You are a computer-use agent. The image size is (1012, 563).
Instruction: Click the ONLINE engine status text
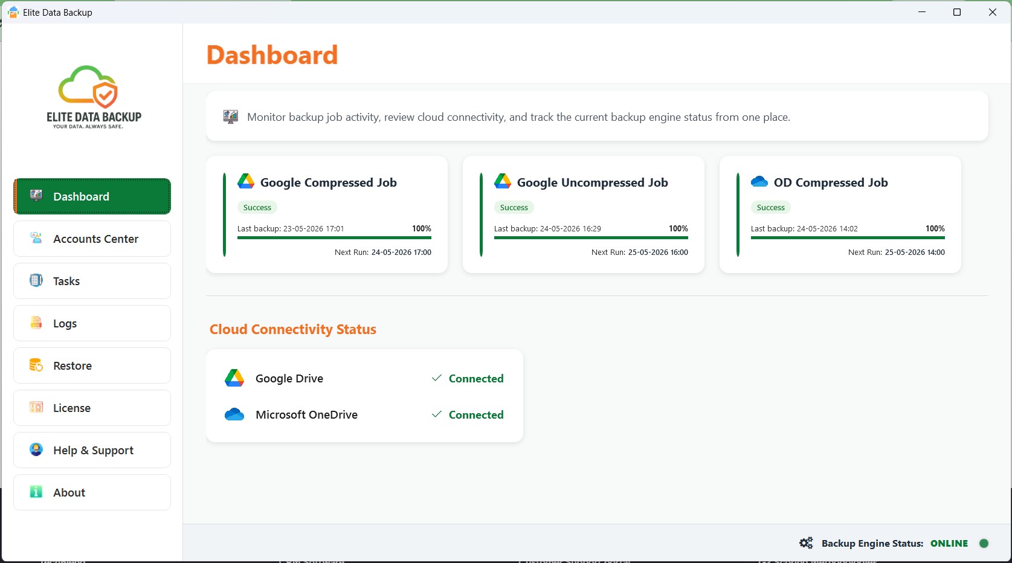pyautogui.click(x=949, y=543)
